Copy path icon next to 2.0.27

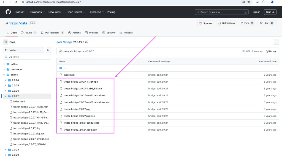87,42
